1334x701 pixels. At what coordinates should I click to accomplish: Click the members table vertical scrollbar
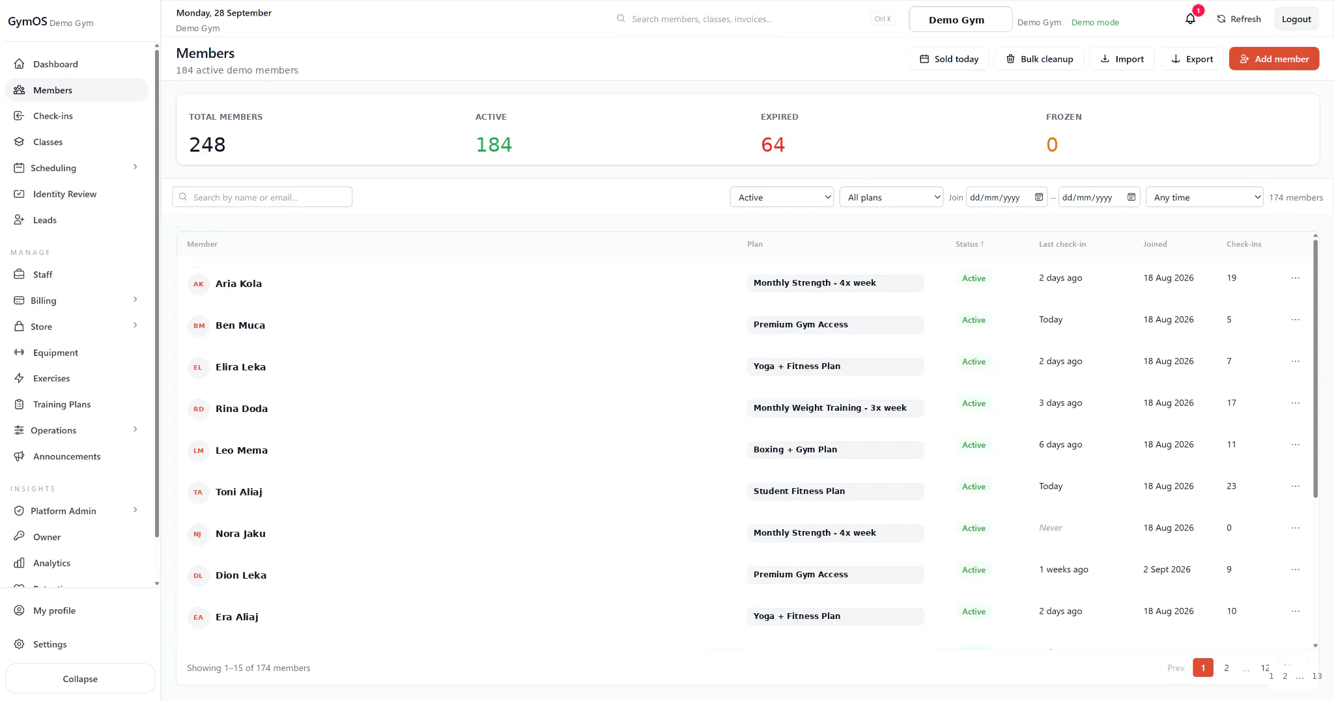[x=1315, y=368]
